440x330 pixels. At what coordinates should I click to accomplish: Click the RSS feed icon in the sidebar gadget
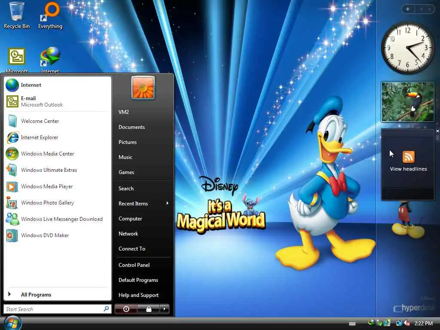(408, 156)
